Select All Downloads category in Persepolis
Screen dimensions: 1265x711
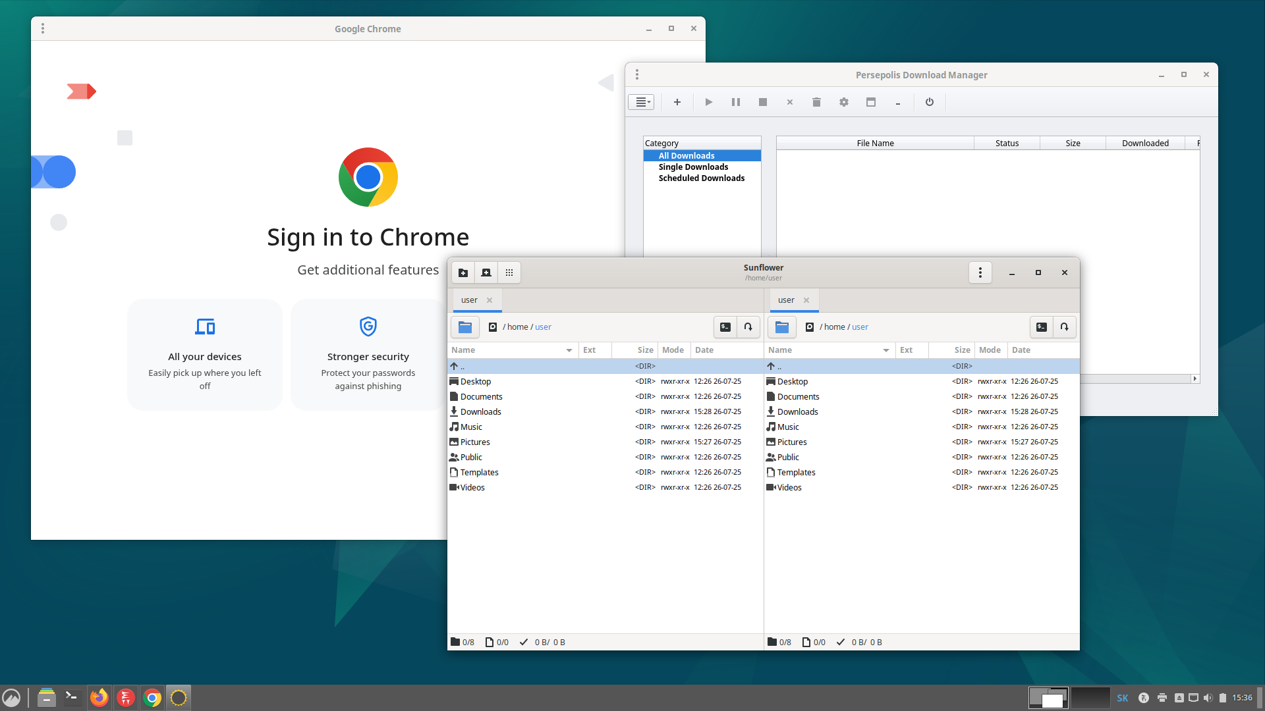tap(702, 155)
